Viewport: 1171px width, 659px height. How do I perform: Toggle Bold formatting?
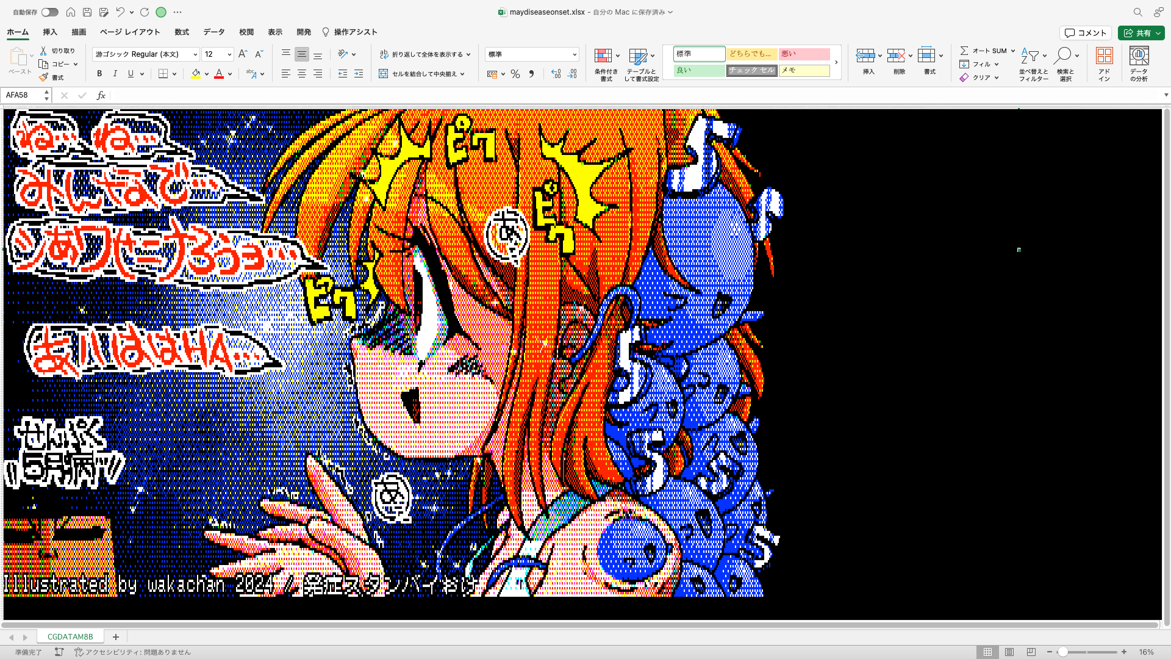(99, 74)
